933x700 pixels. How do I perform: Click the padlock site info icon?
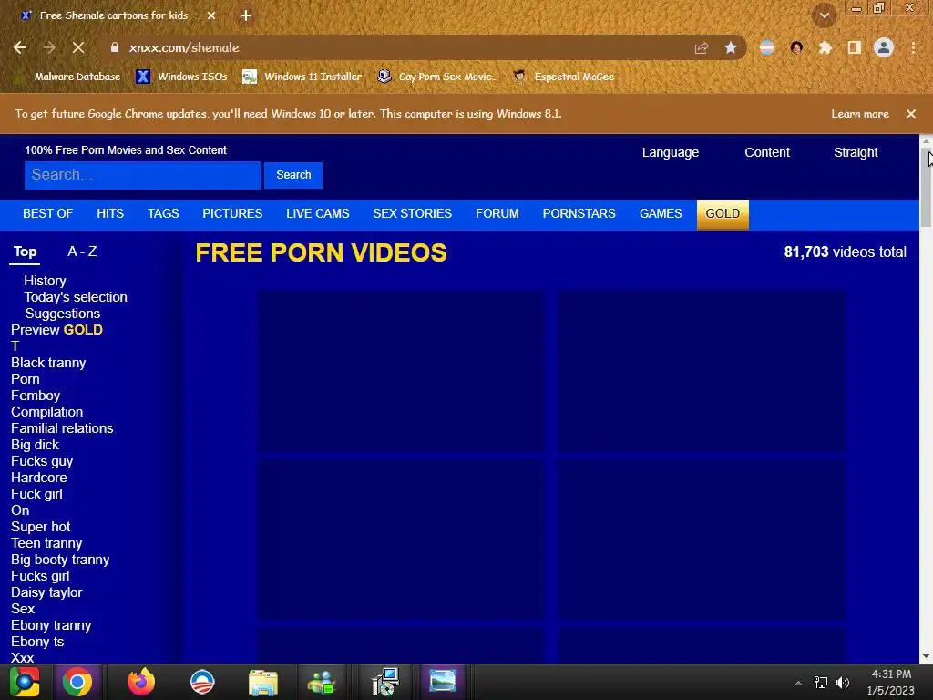(x=115, y=47)
